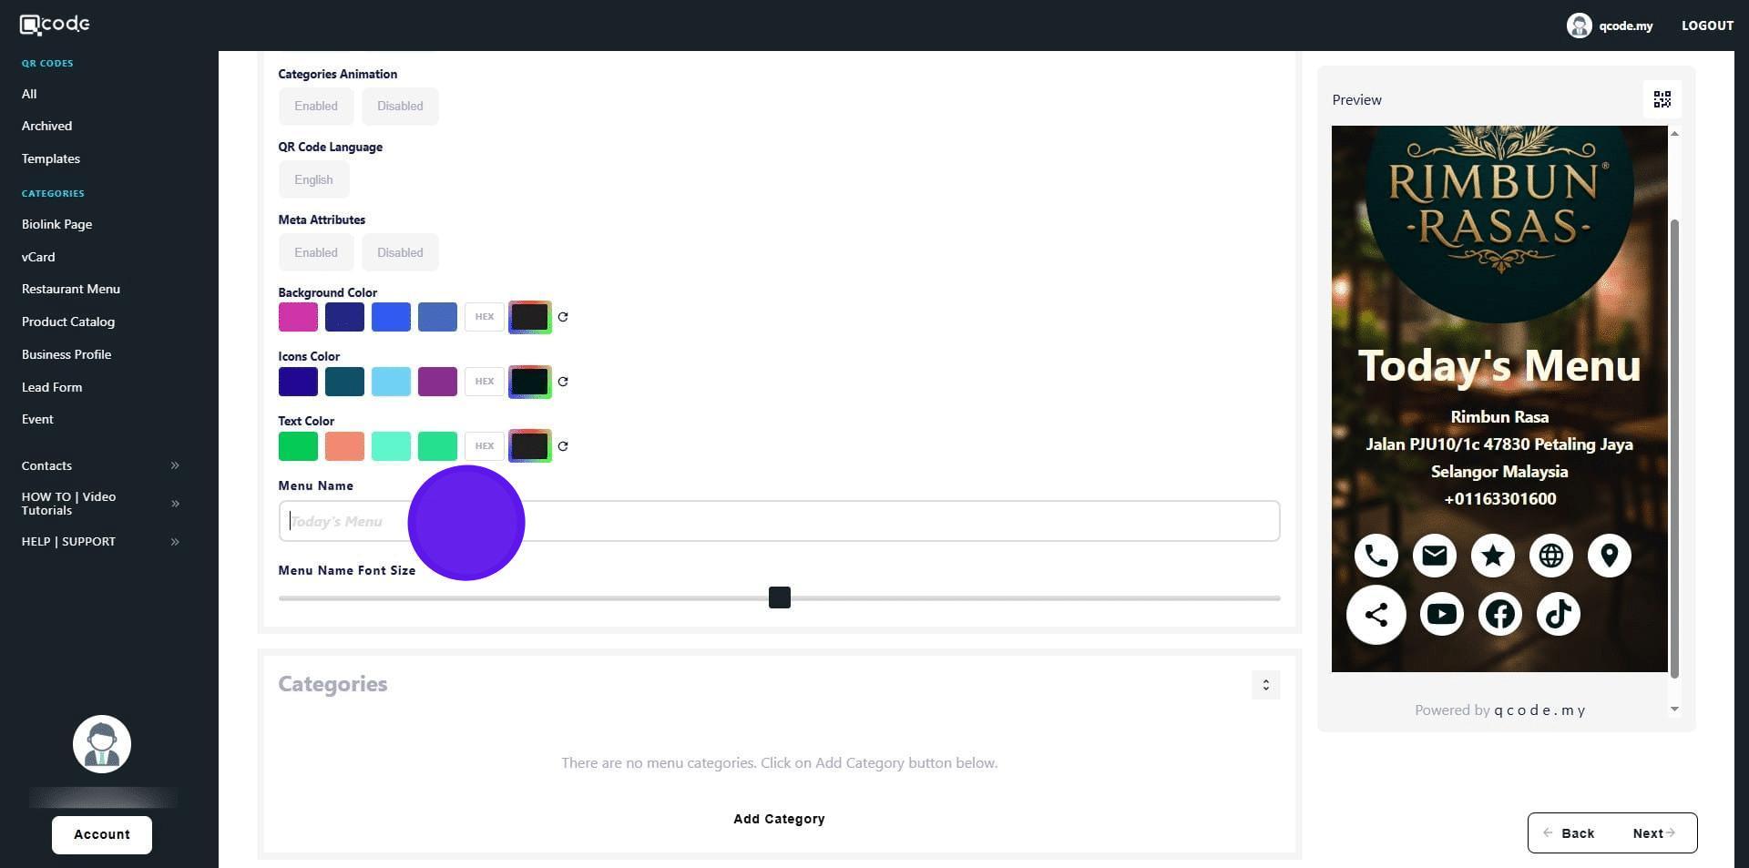Viewport: 1749px width, 868px height.
Task: Click the preview panel scrollbar thumb
Action: [x=1674, y=448]
